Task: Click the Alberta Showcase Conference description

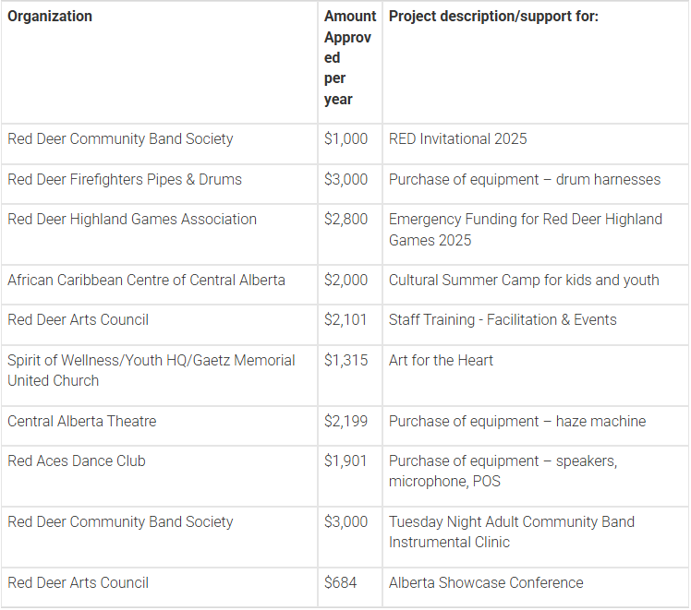Action: (486, 583)
